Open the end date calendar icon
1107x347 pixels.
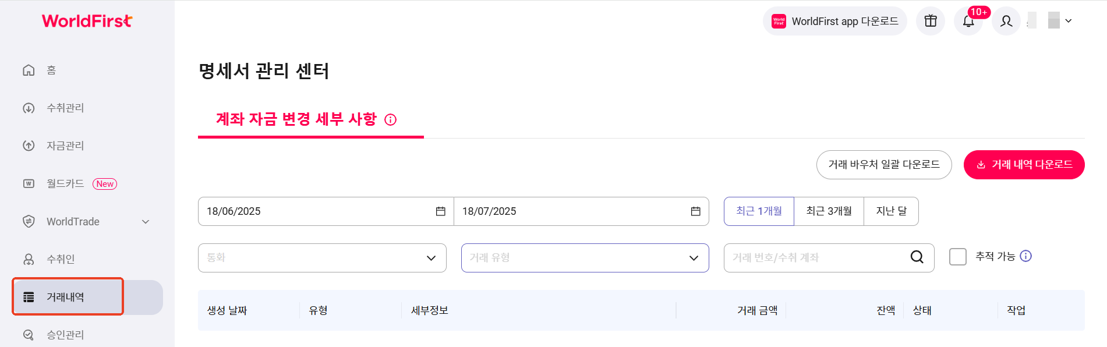(696, 211)
